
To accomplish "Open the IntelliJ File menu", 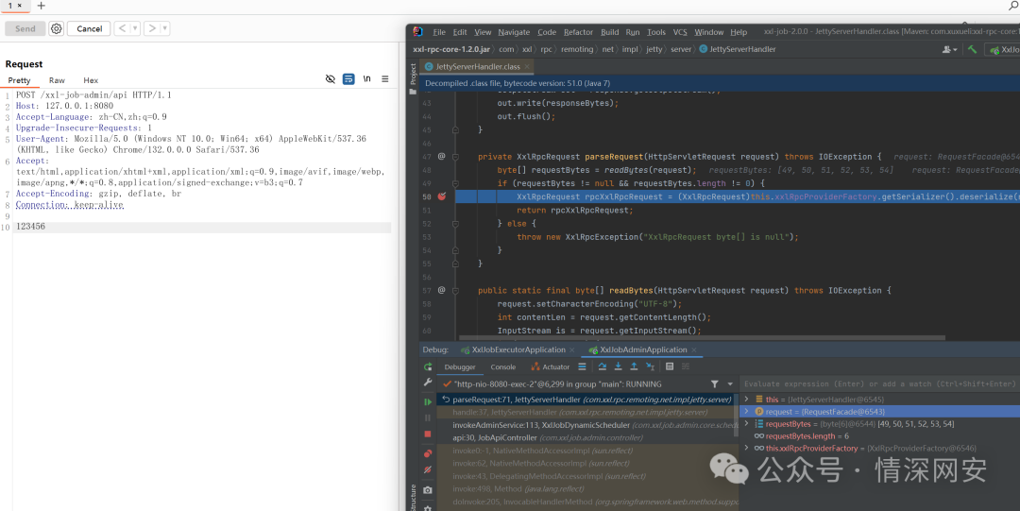I will [439, 32].
